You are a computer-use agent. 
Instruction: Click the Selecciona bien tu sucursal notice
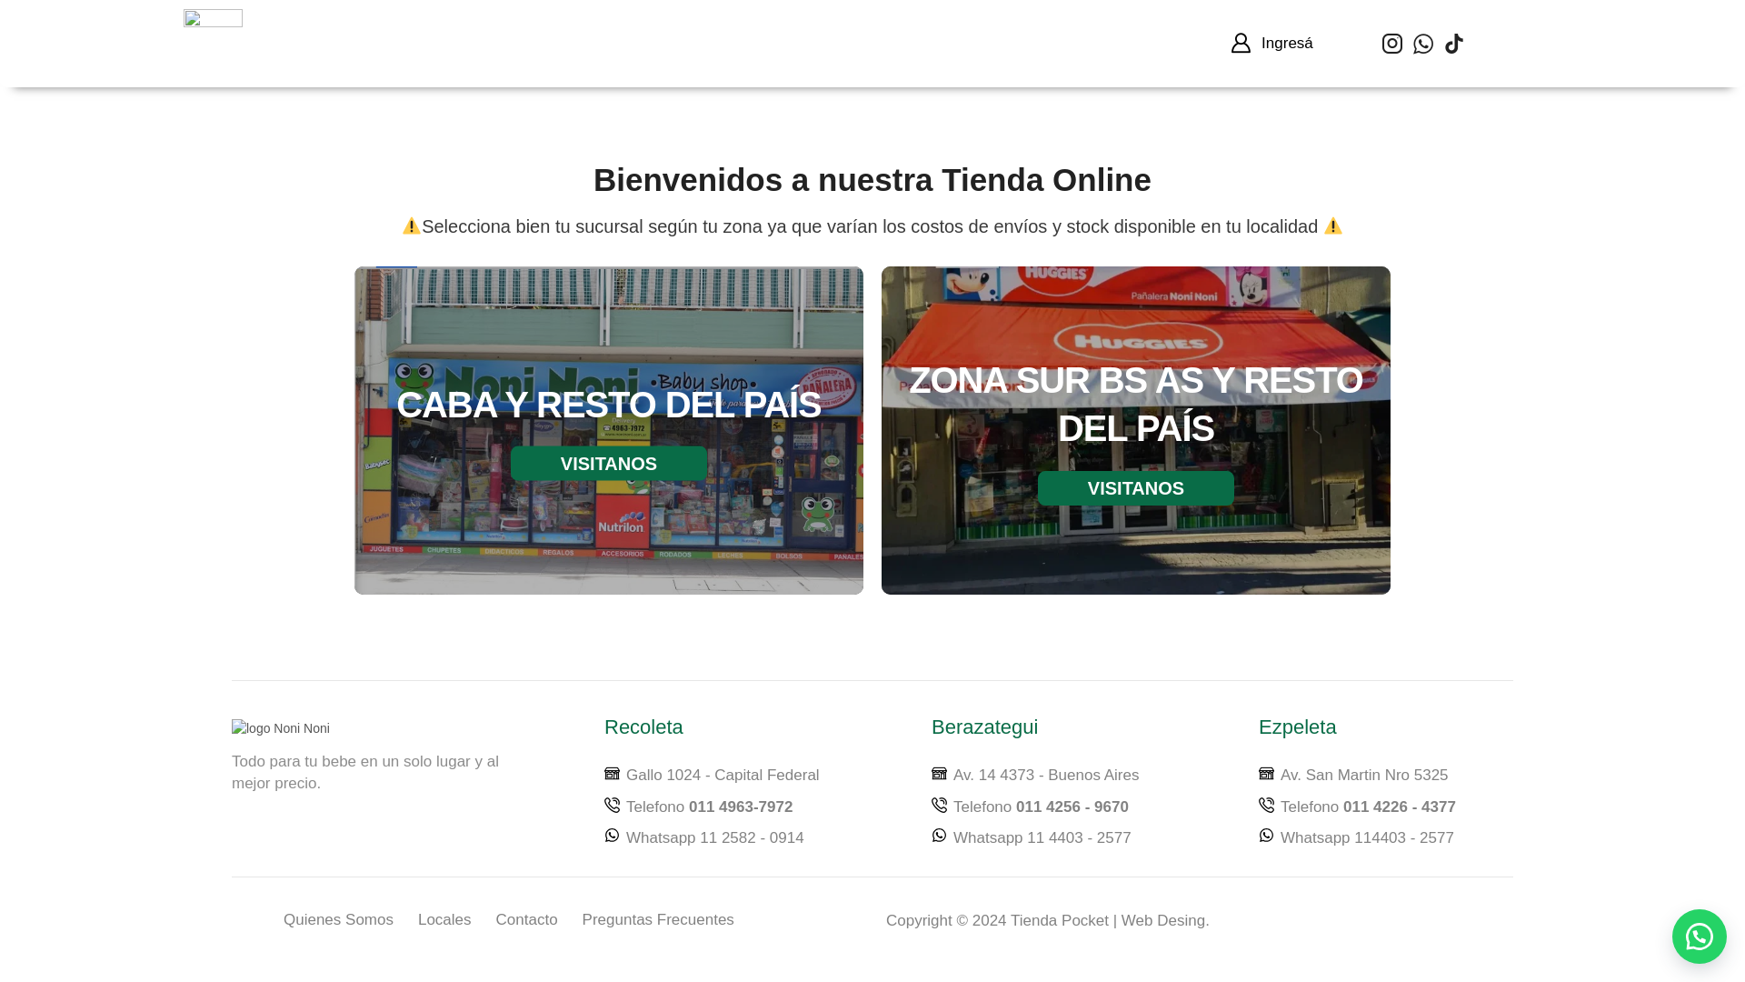click(x=872, y=226)
